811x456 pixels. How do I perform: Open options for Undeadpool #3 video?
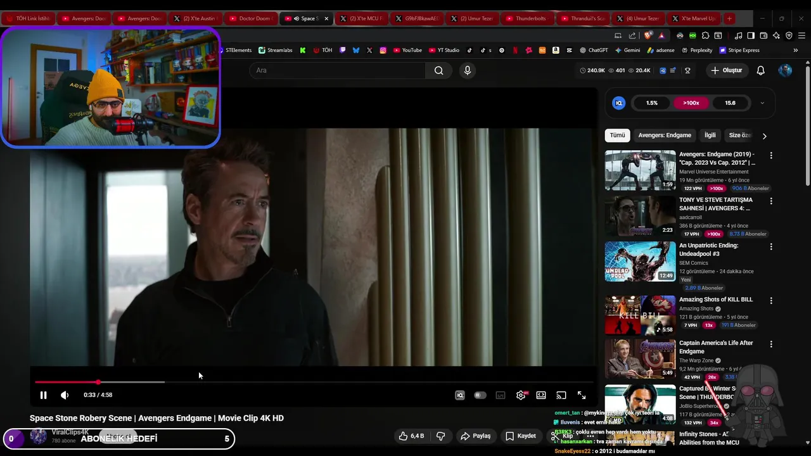tap(771, 246)
